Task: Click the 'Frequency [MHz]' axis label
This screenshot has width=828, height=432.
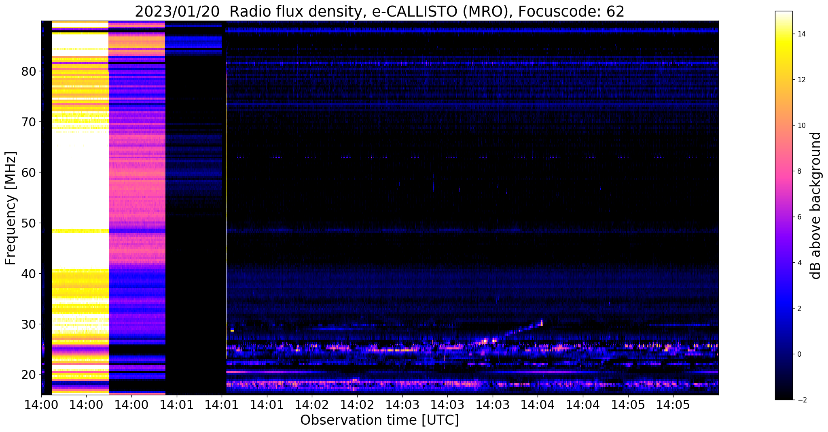Action: [x=11, y=208]
